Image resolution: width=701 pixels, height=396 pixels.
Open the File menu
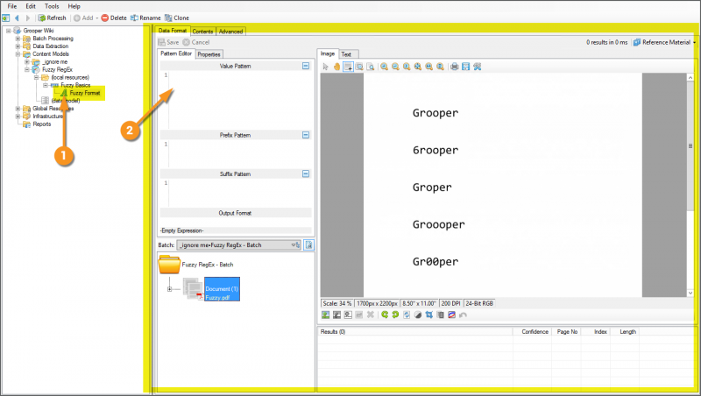pyautogui.click(x=12, y=6)
